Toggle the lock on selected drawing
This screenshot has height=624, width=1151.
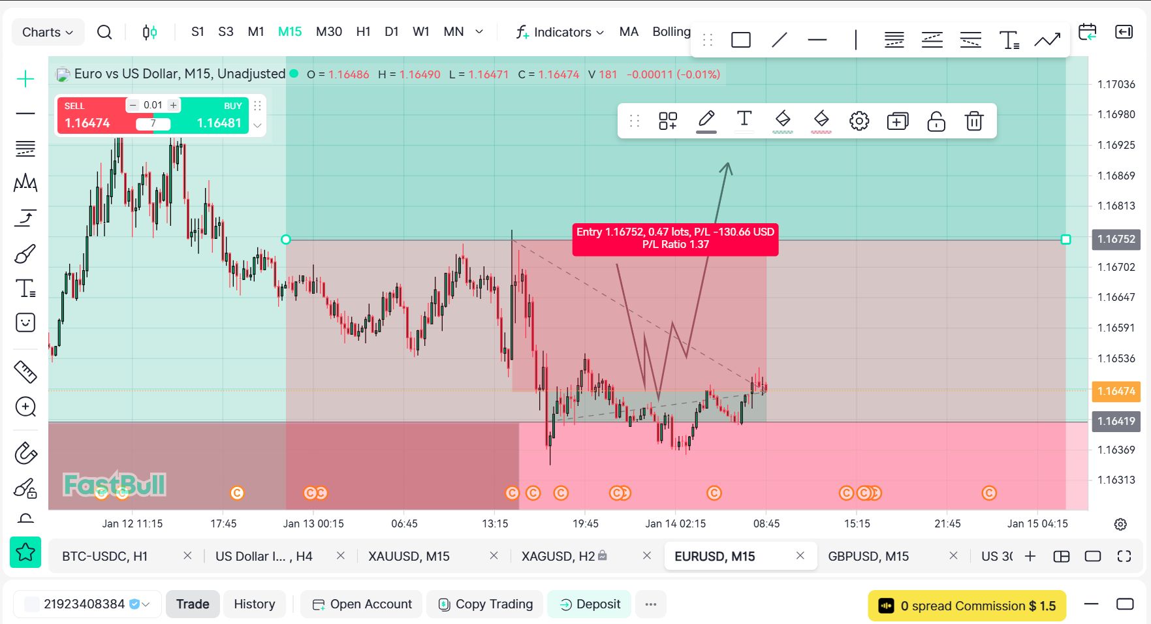pyautogui.click(x=936, y=121)
